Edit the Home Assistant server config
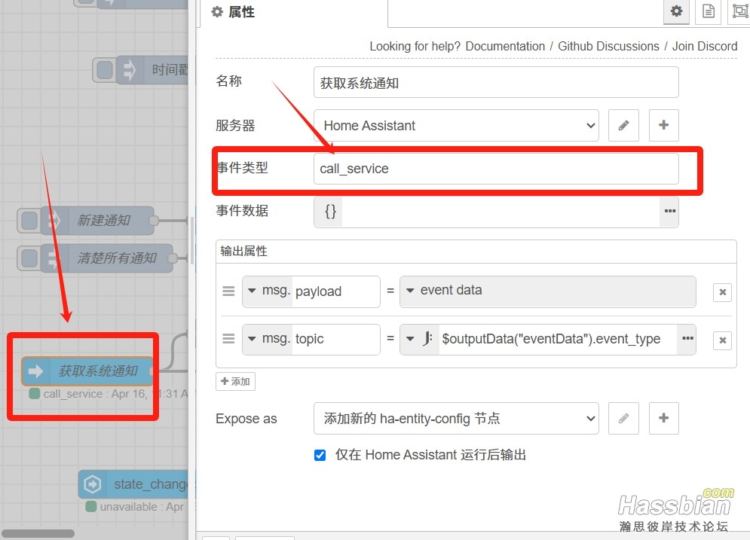This screenshot has height=540, width=750. pyautogui.click(x=623, y=125)
